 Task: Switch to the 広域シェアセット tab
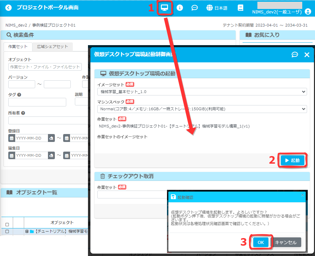click(x=52, y=47)
